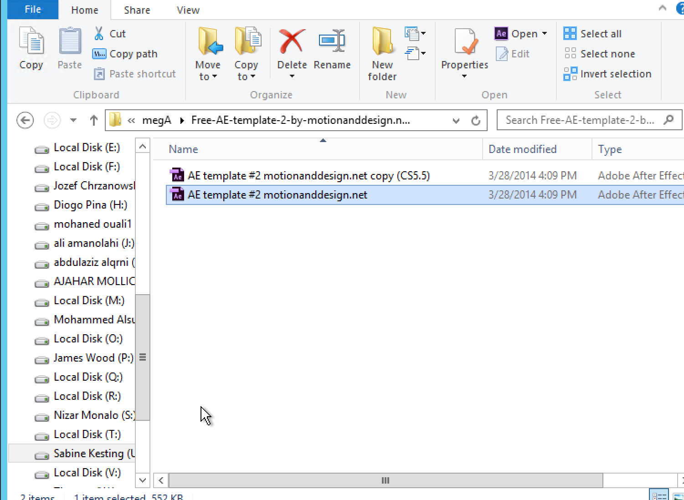Open the recent locations dropdown
684x500 pixels.
pyautogui.click(x=73, y=120)
